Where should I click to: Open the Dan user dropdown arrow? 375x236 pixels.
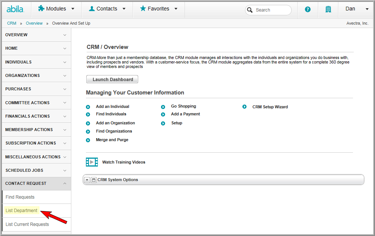(x=367, y=9)
